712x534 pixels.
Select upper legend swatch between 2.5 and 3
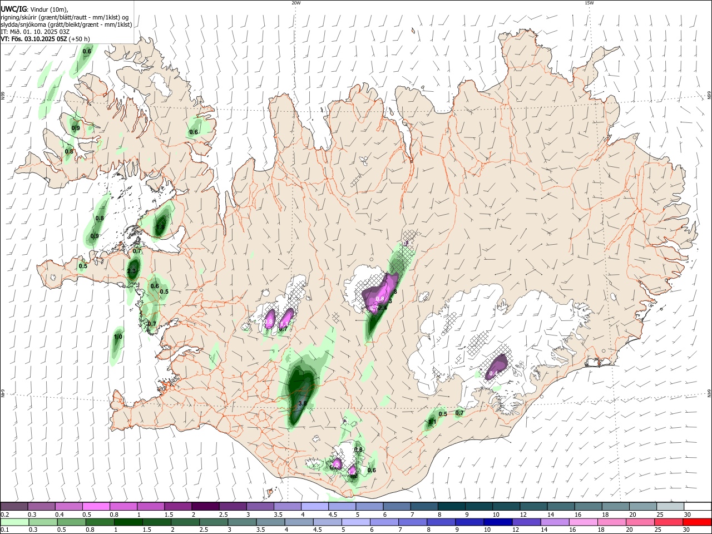[x=233, y=506]
